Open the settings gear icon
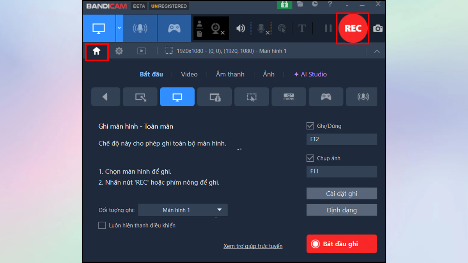The image size is (468, 263). [x=119, y=51]
